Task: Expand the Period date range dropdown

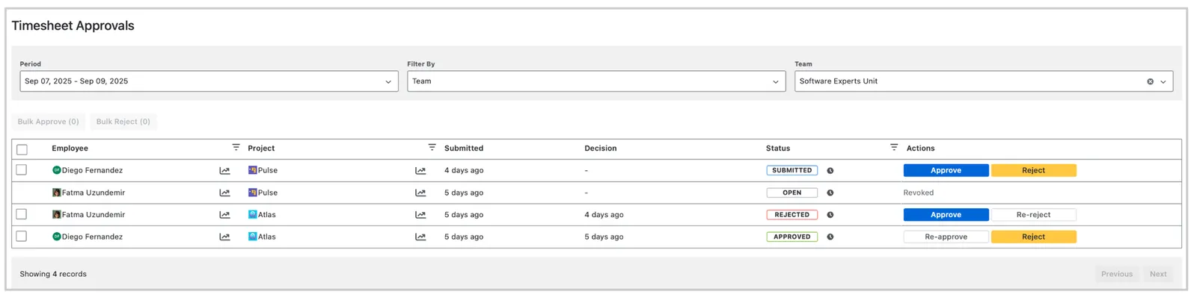Action: click(x=209, y=81)
